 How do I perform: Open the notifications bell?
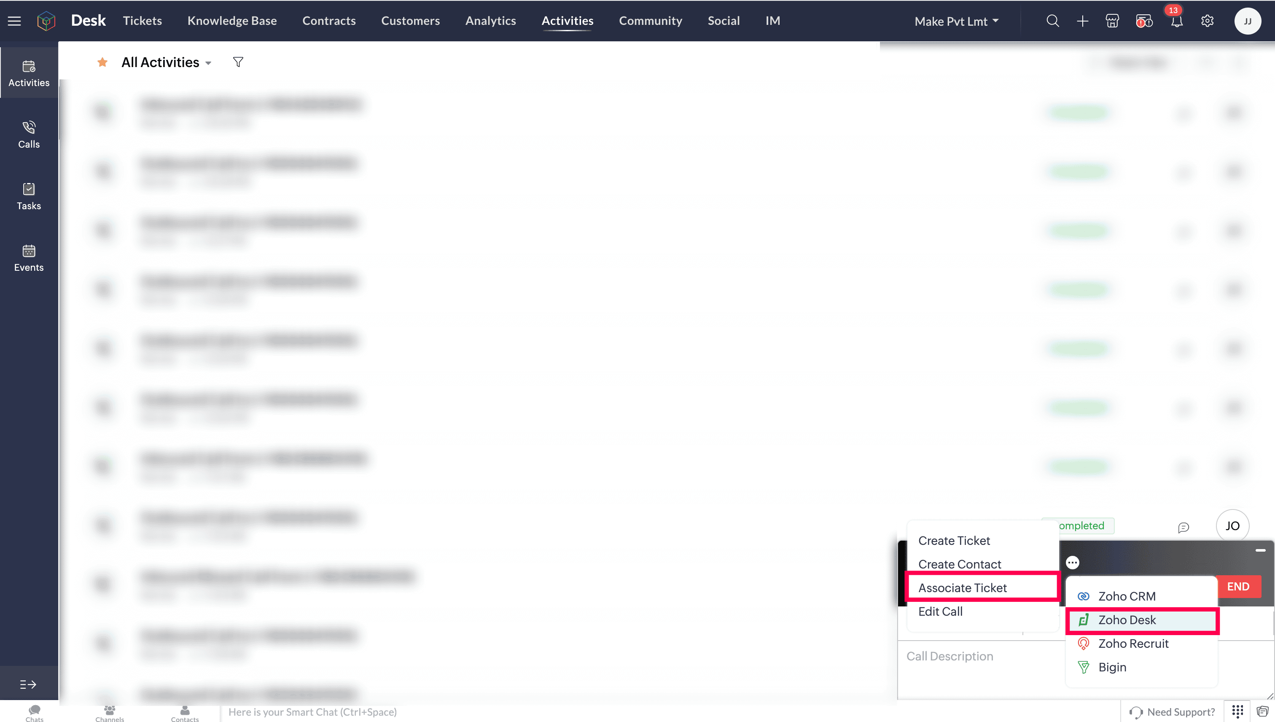click(1176, 21)
